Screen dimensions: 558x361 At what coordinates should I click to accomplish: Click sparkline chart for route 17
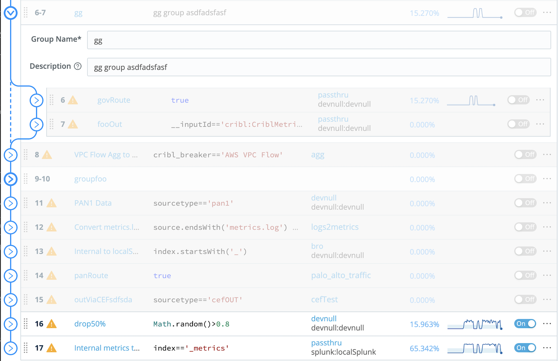[475, 348]
